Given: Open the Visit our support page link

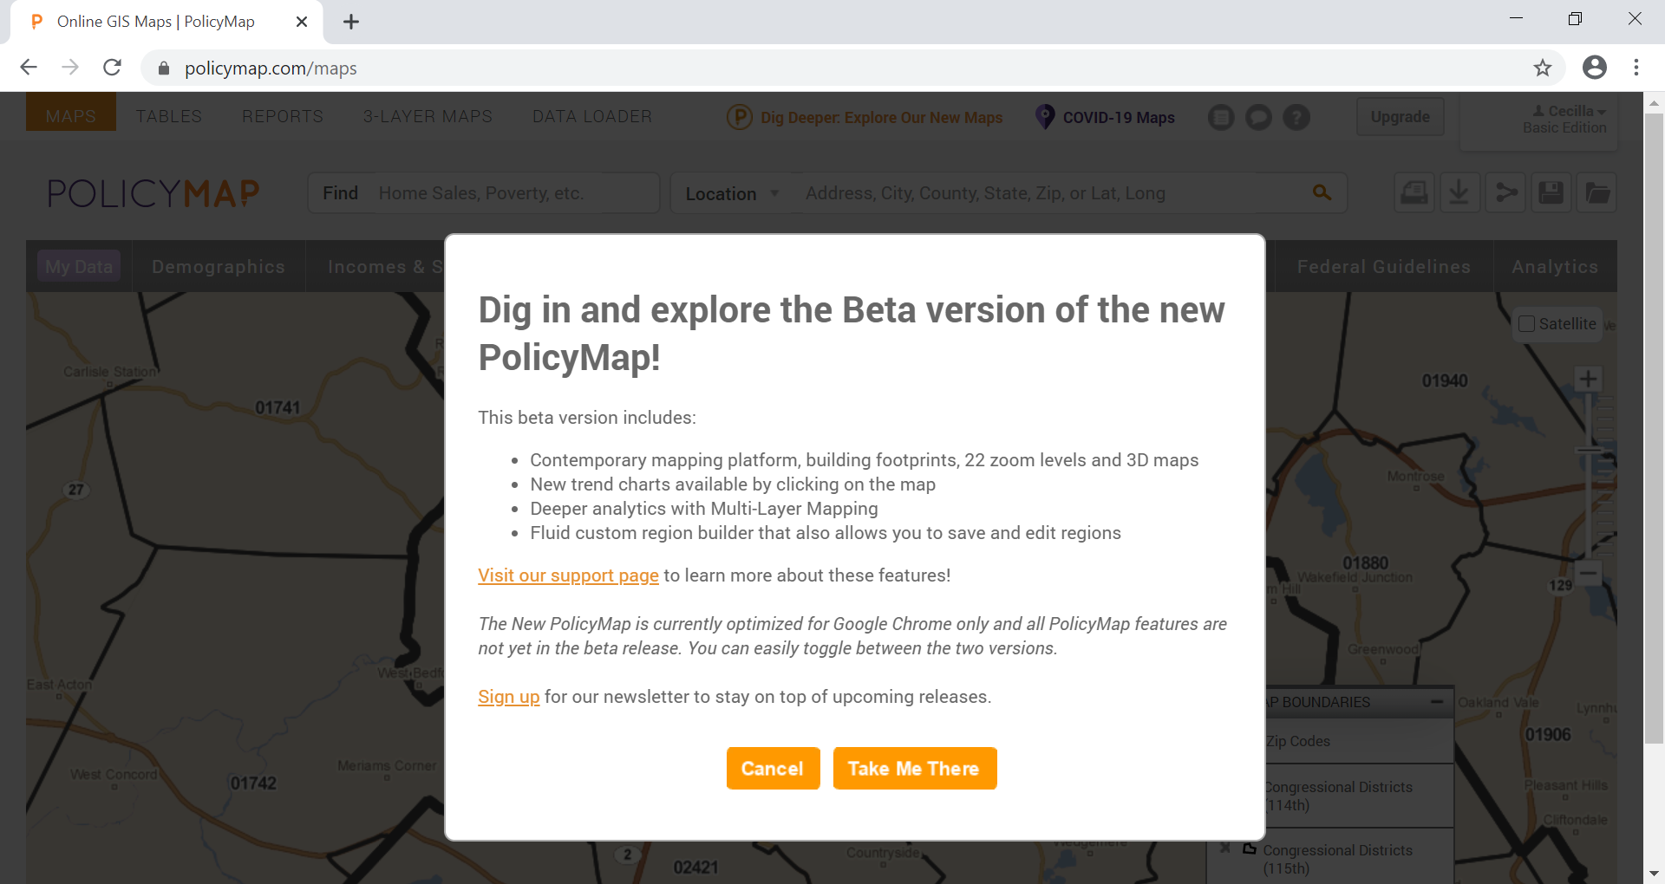Looking at the screenshot, I should pos(568,575).
